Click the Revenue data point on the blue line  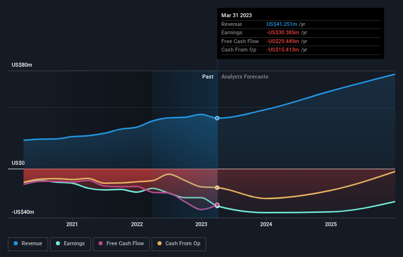(x=217, y=118)
